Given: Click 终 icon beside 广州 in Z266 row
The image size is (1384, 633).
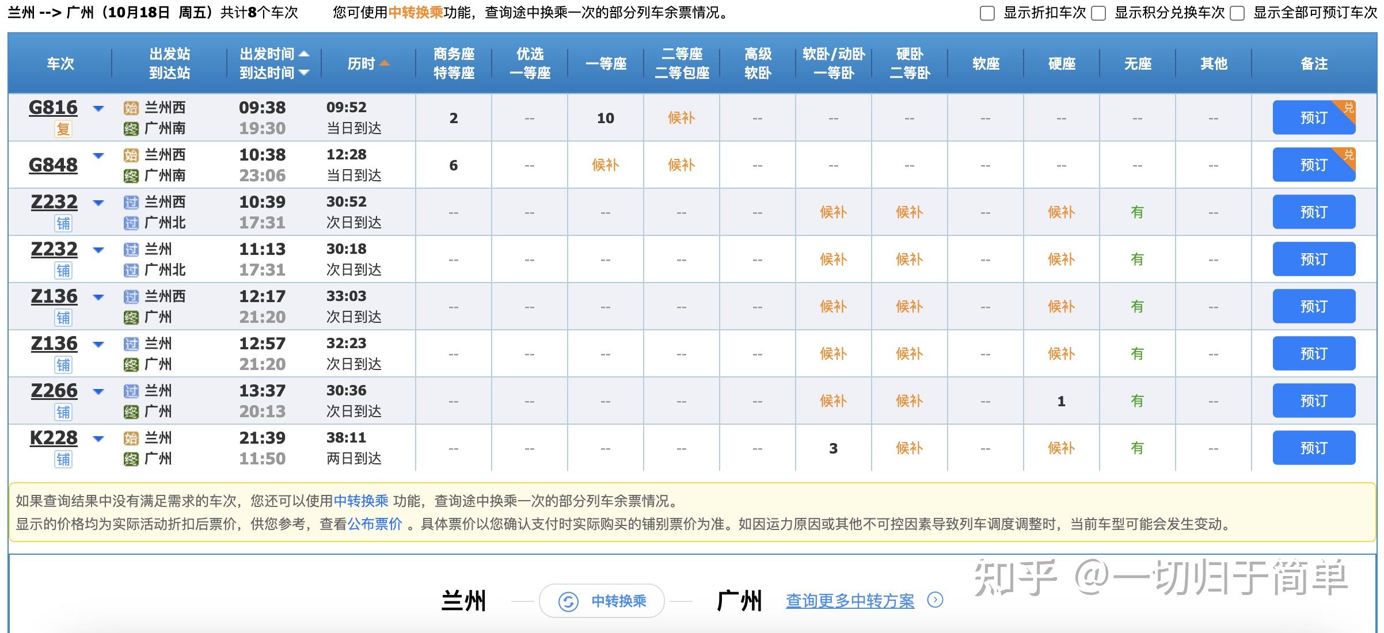Looking at the screenshot, I should coord(131,412).
